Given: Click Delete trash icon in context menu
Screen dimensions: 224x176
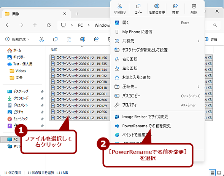Looking at the screenshot, I should click(194, 6).
